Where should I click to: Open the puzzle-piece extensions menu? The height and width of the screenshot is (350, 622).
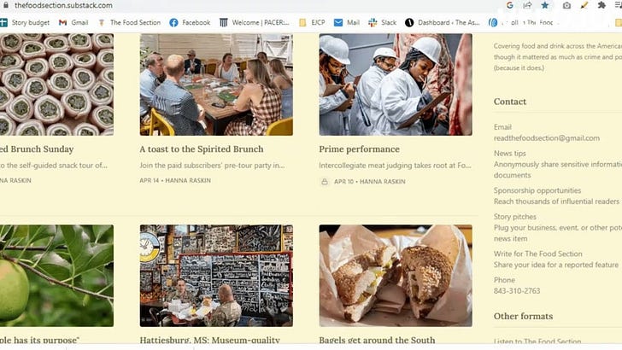[x=601, y=5]
